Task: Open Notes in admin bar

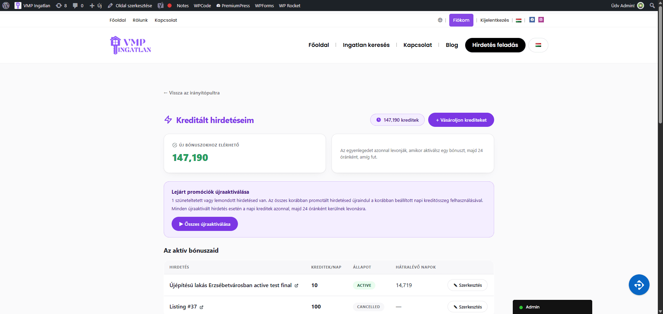Action: tap(182, 6)
